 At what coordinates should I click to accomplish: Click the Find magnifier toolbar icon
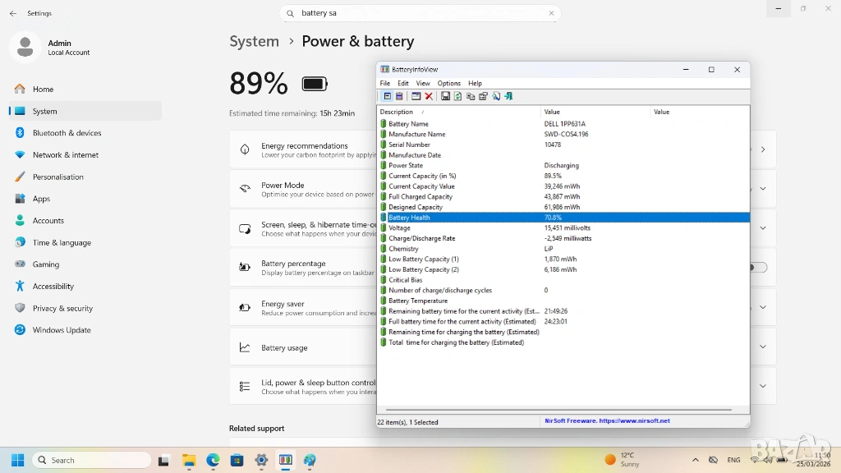496,96
